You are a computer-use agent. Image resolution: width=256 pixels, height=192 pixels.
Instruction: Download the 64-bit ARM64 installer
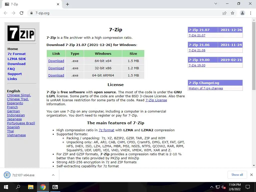pos(56,75)
